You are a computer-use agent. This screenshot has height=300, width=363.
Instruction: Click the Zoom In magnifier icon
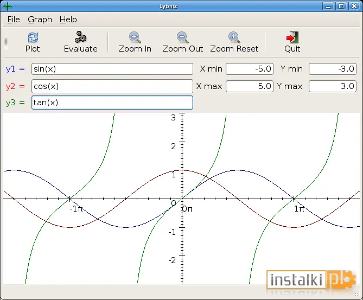click(135, 37)
